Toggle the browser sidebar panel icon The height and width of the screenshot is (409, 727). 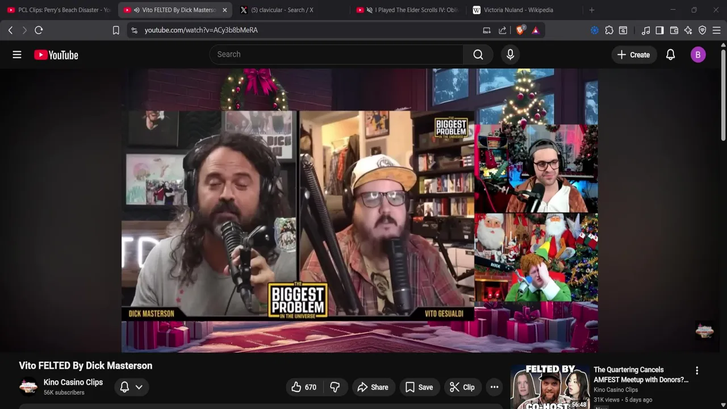point(659,30)
